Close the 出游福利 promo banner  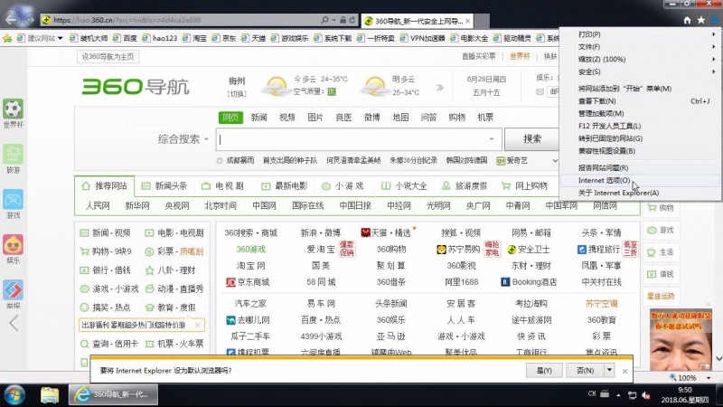click(x=197, y=325)
